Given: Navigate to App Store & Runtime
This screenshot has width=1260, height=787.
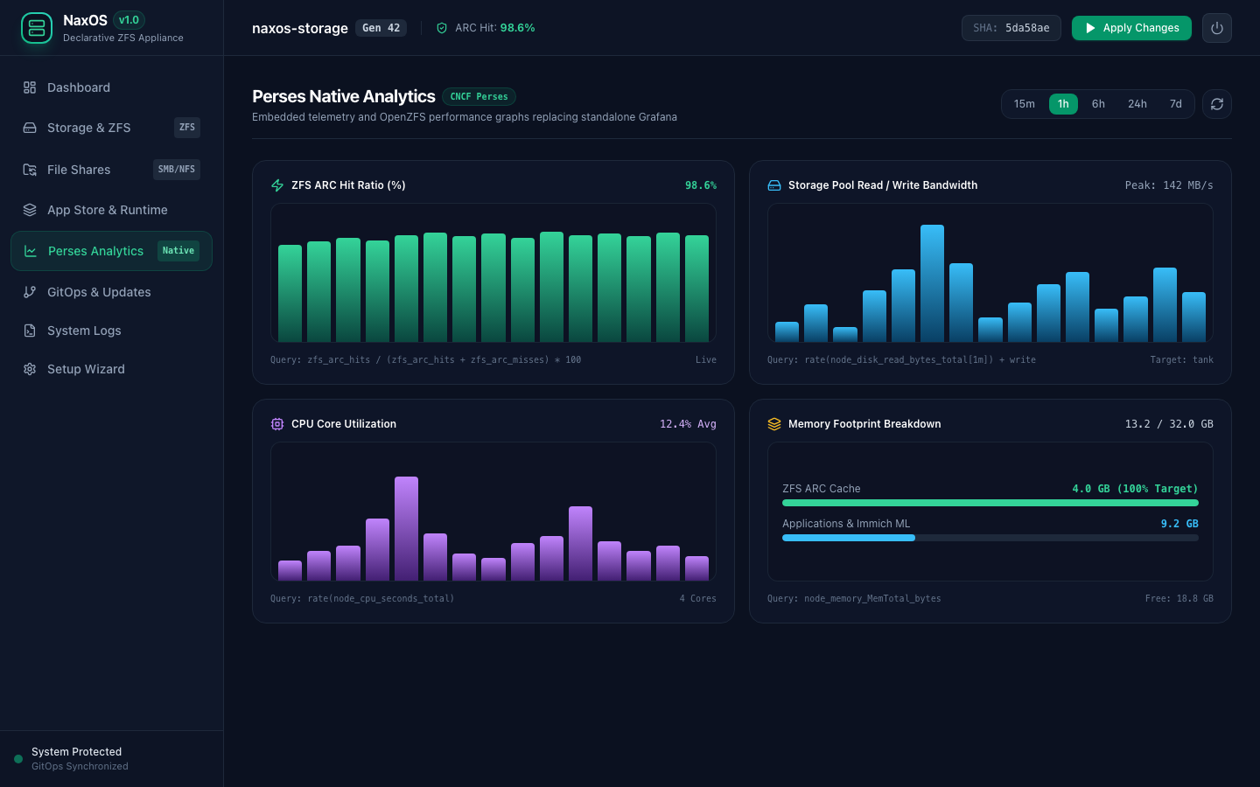Looking at the screenshot, I should pos(111,210).
